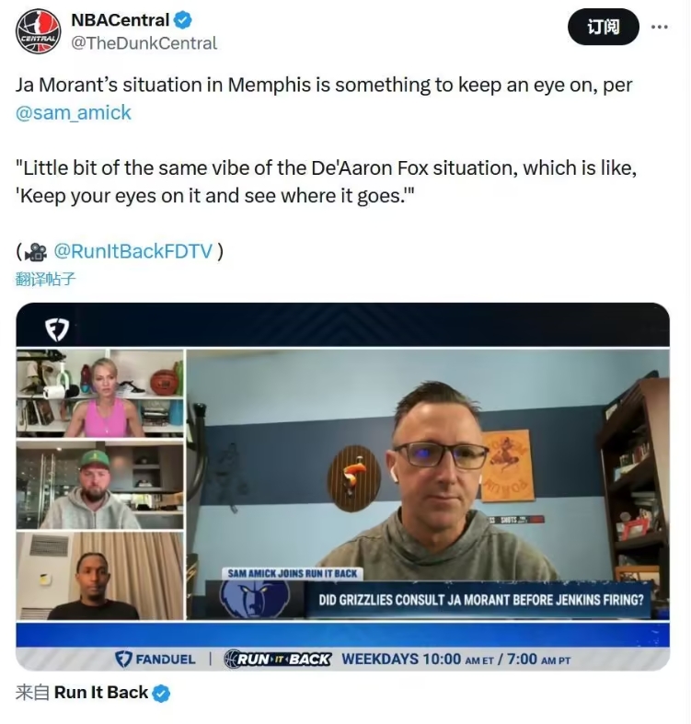The image size is (691, 724).
Task: Click the black subscribe button
Action: [x=604, y=28]
